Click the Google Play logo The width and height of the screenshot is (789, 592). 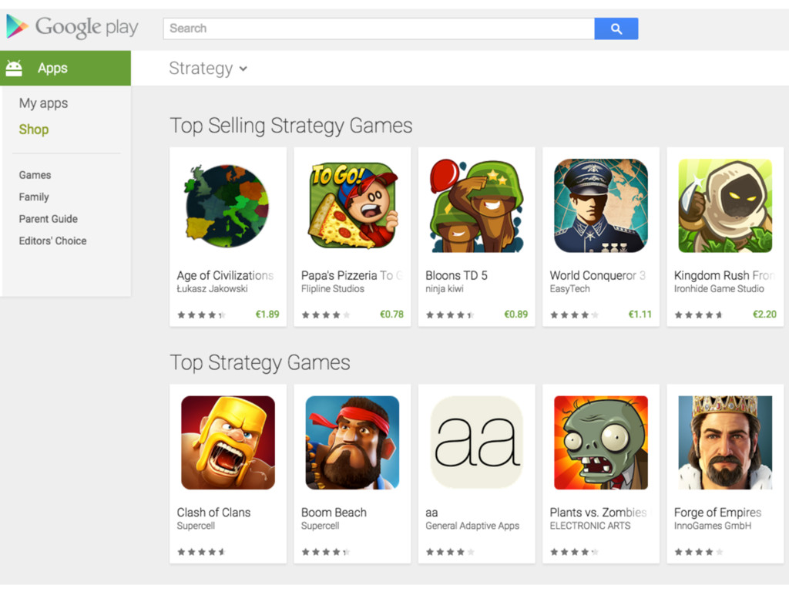[72, 27]
